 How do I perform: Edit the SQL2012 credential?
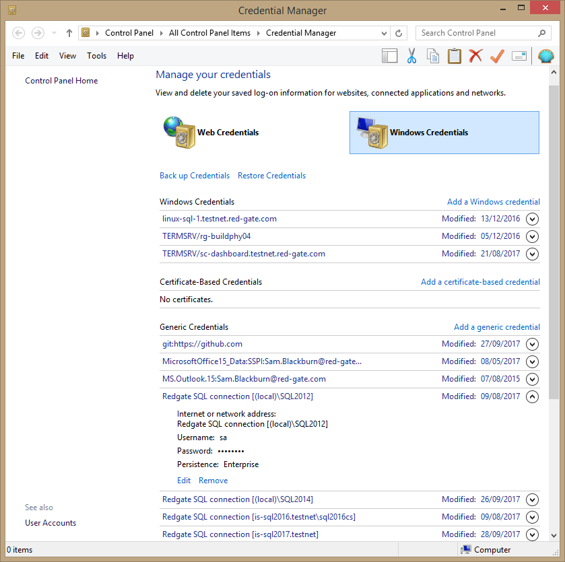pos(184,481)
